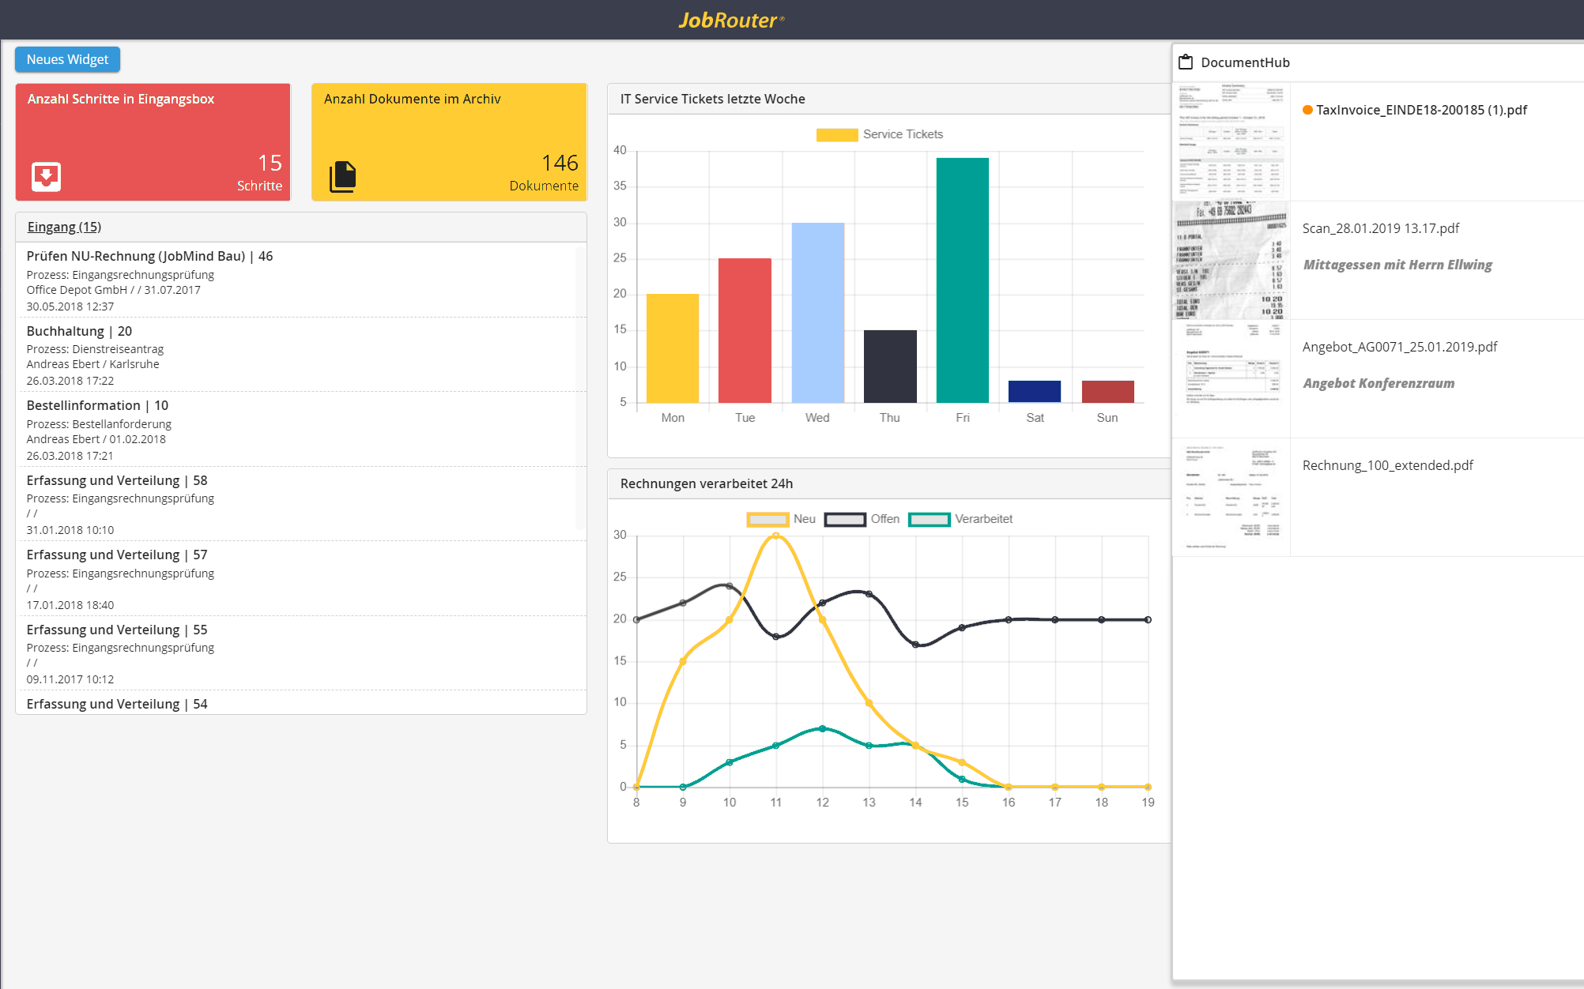
Task: Open Erfassung und Verteilung | 58 entry
Action: (300, 504)
